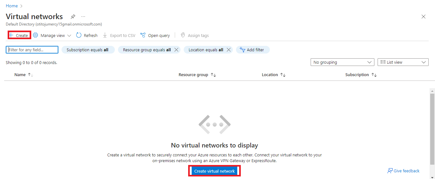435x179 pixels.
Task: Expand the No grouping dropdown
Action: pyautogui.click(x=343, y=62)
